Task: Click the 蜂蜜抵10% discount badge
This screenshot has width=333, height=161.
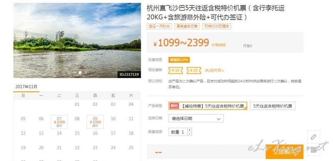Action: [179, 60]
